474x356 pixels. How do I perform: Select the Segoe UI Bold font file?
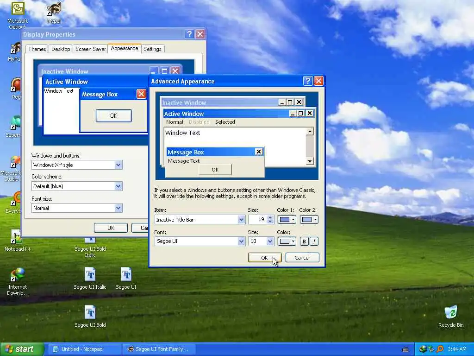pyautogui.click(x=90, y=316)
